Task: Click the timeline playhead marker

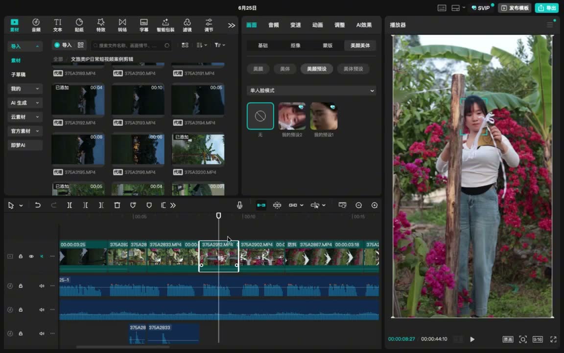Action: 218,215
